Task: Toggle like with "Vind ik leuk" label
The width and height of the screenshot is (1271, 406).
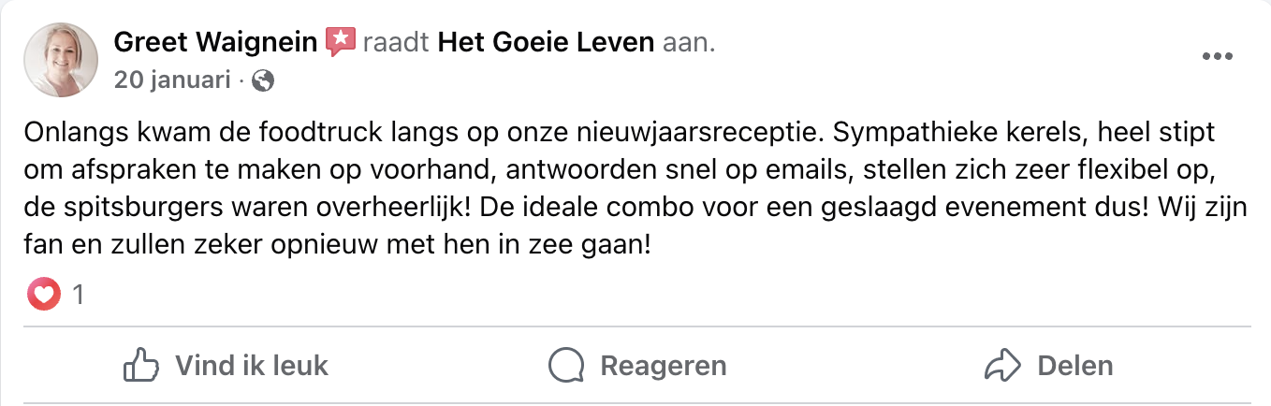Action: click(252, 365)
